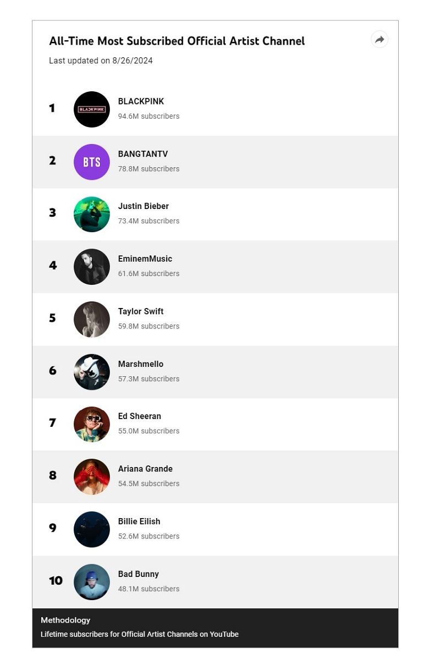Select Bad Bunny's profile avatar
Screen dimensions: 440x660
(x=92, y=582)
